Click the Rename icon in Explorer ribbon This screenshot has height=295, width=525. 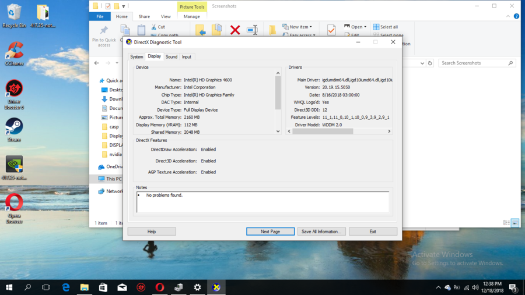tap(252, 30)
